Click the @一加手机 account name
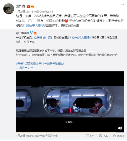 click(23, 33)
